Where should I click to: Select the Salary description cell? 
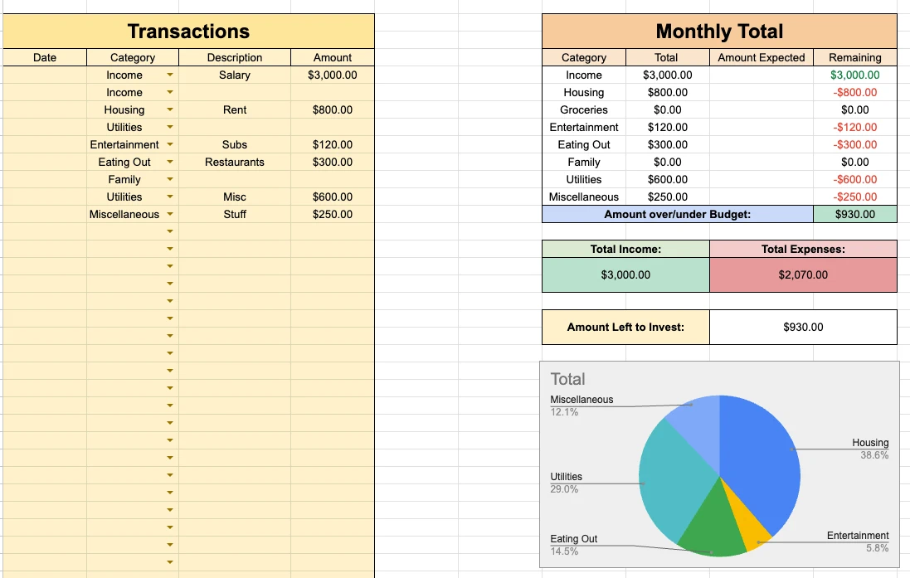tap(235, 75)
